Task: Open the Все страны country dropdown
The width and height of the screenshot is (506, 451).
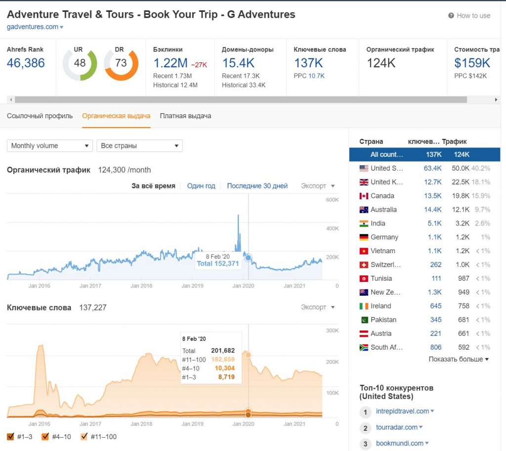Action: 139,146
